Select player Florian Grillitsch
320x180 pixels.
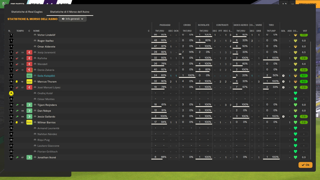tap(47, 151)
